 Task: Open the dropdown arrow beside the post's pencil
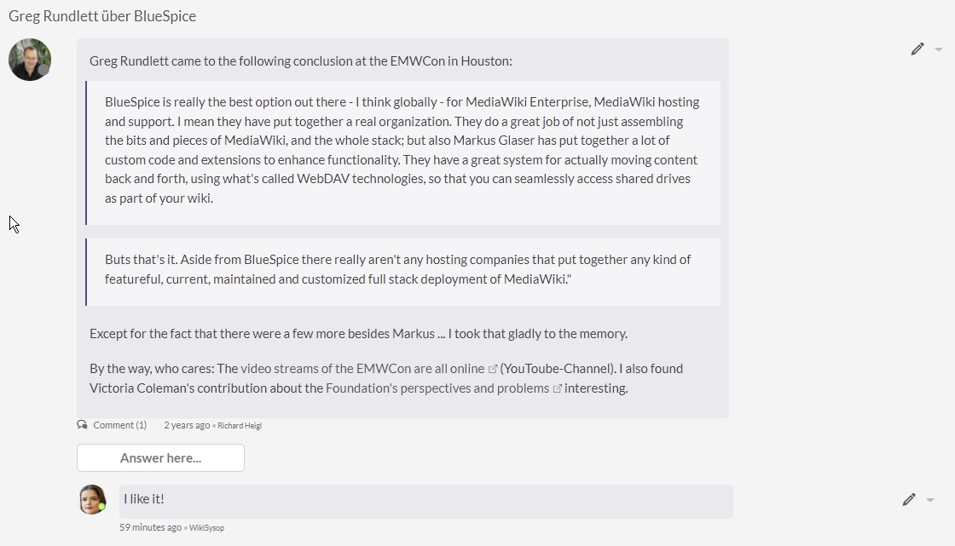coord(939,49)
